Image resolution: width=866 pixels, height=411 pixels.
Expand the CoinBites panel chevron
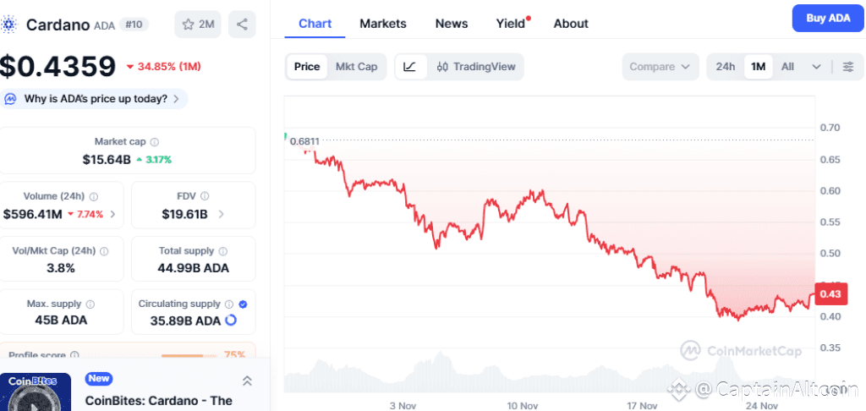247,381
